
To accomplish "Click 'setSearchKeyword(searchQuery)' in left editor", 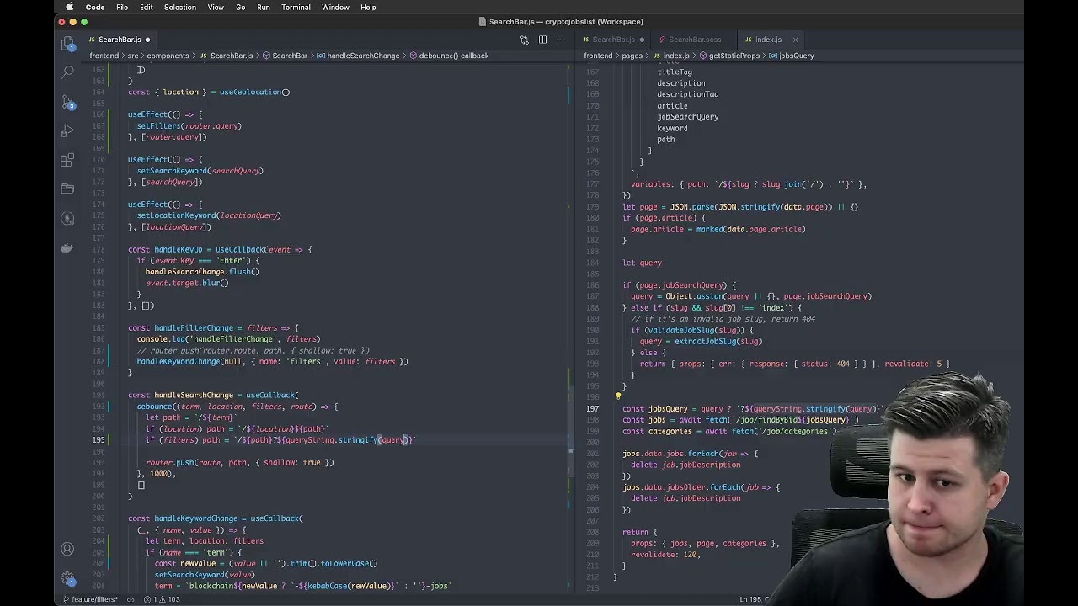I will pyautogui.click(x=200, y=171).
